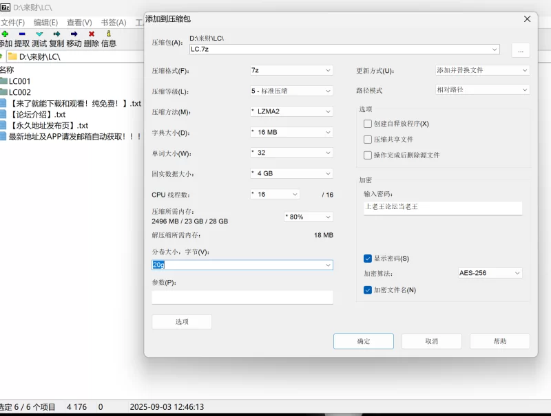
Task: Click the green plus Add icon
Action: (x=5, y=34)
